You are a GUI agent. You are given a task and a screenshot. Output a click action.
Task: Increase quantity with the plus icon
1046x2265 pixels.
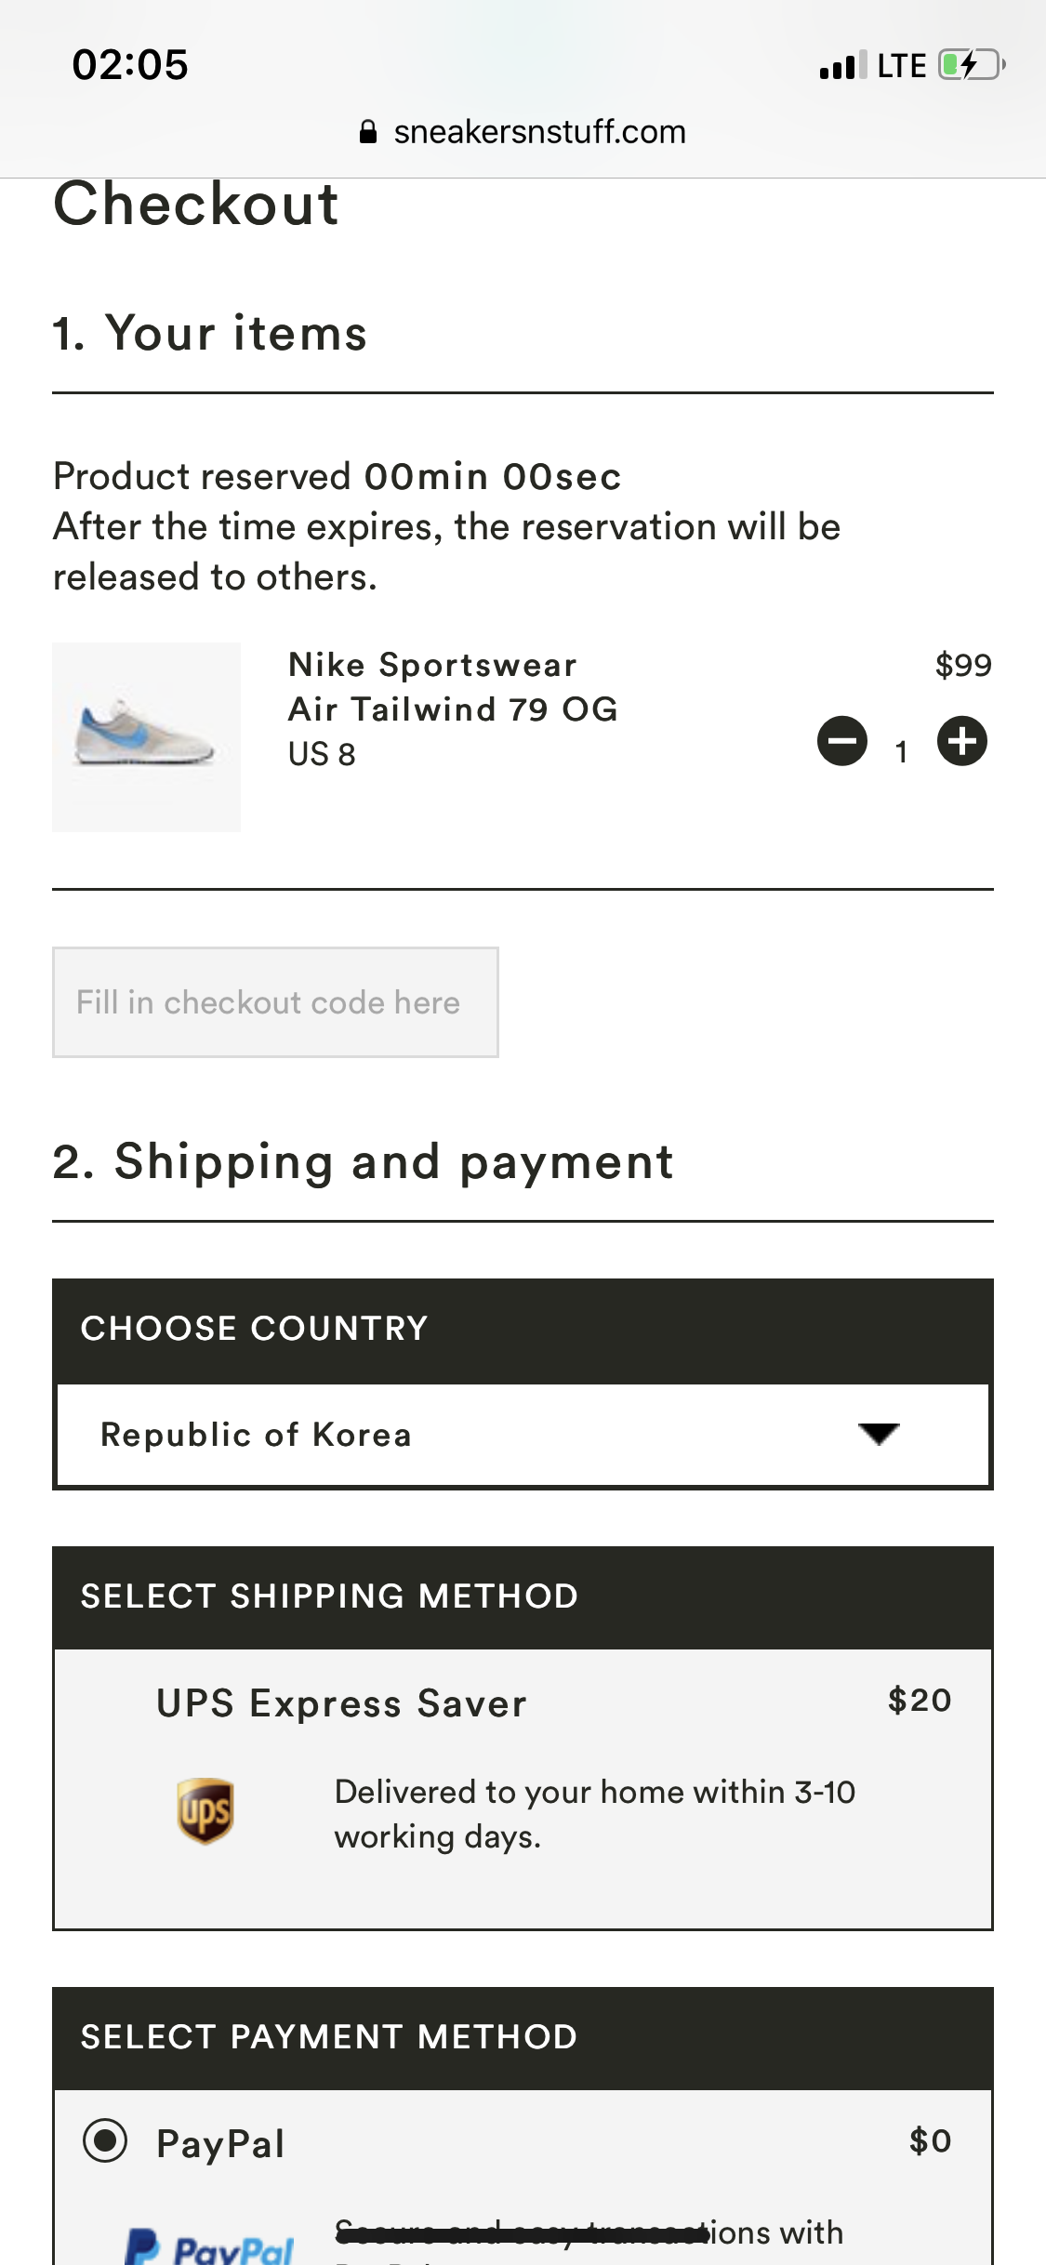961,741
